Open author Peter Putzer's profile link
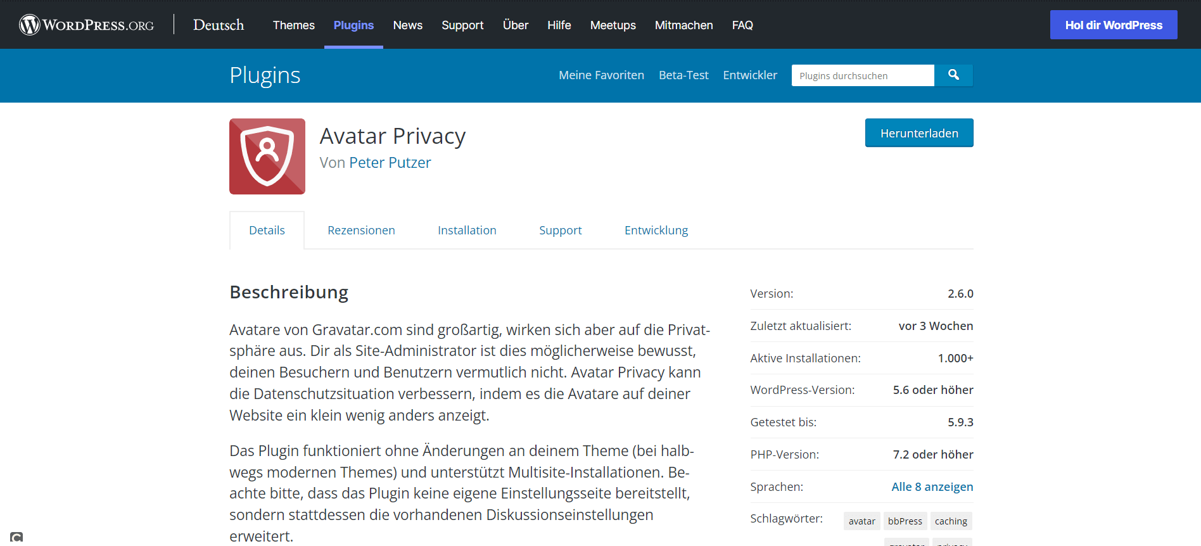1201x546 pixels. 390,163
